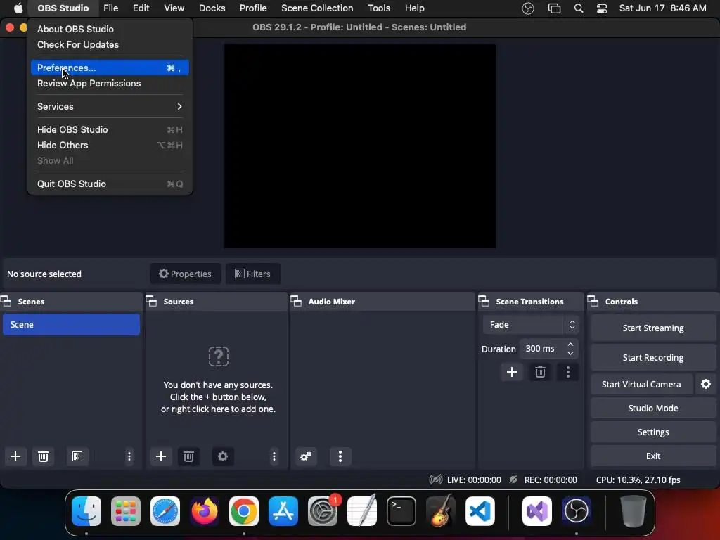Screen dimensions: 720x540
Task: Click the LIVE: 00:00:00 status
Action: [x=474, y=480]
